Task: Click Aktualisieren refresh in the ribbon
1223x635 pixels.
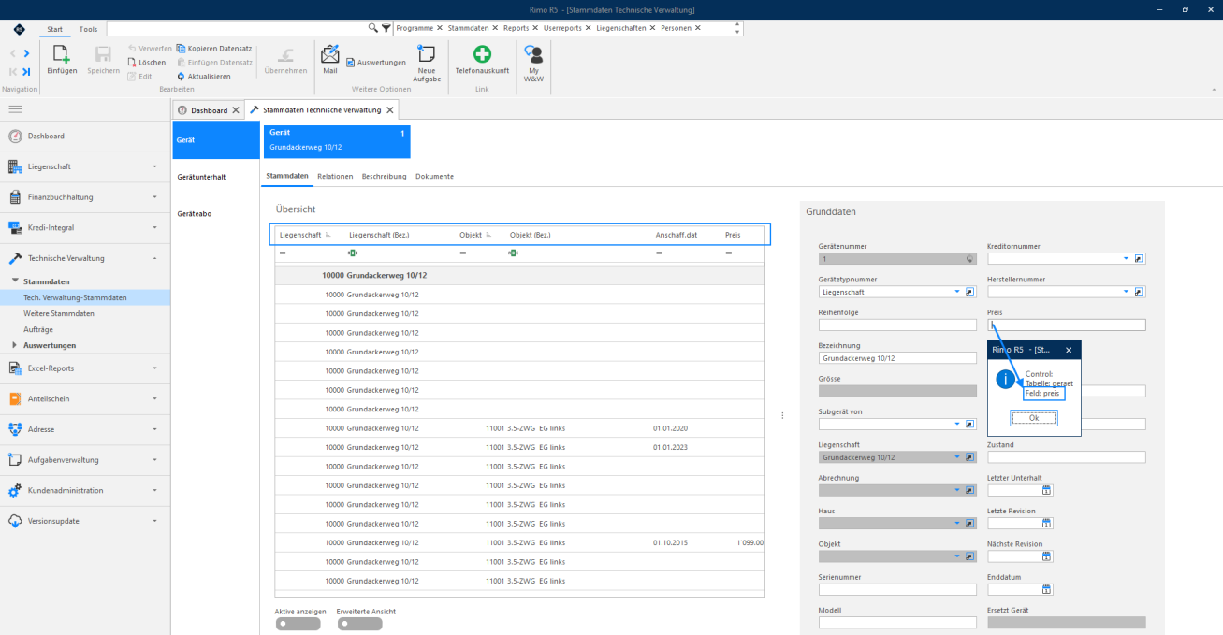Action: pyautogui.click(x=203, y=76)
